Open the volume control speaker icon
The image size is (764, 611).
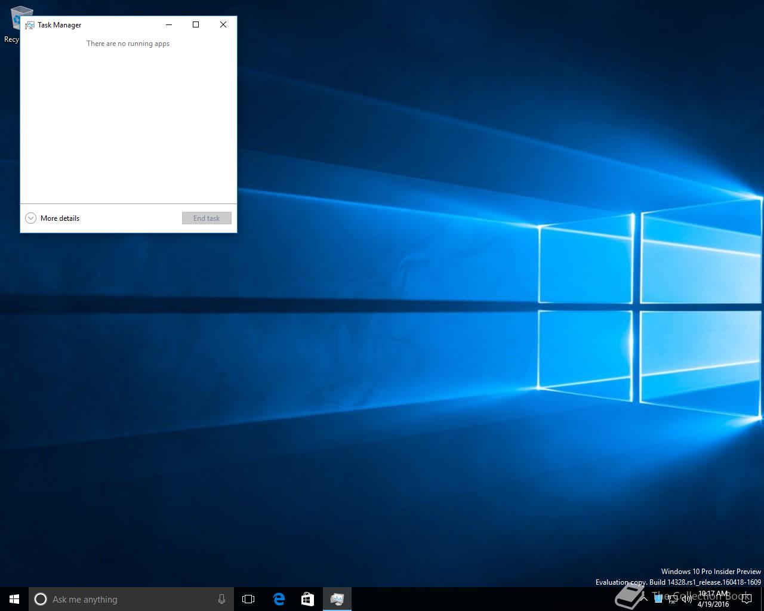coord(687,599)
